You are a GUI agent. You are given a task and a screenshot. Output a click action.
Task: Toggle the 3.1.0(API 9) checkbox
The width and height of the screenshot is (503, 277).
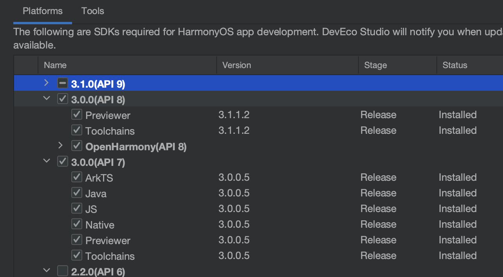(x=63, y=83)
